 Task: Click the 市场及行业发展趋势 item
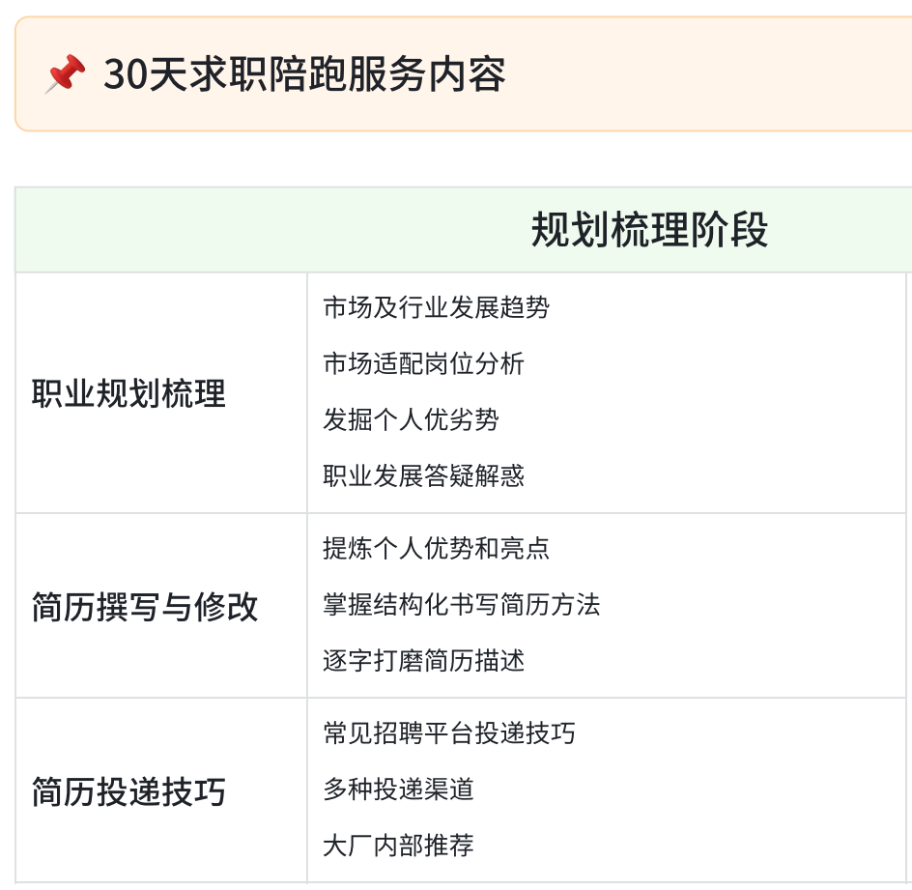(436, 308)
